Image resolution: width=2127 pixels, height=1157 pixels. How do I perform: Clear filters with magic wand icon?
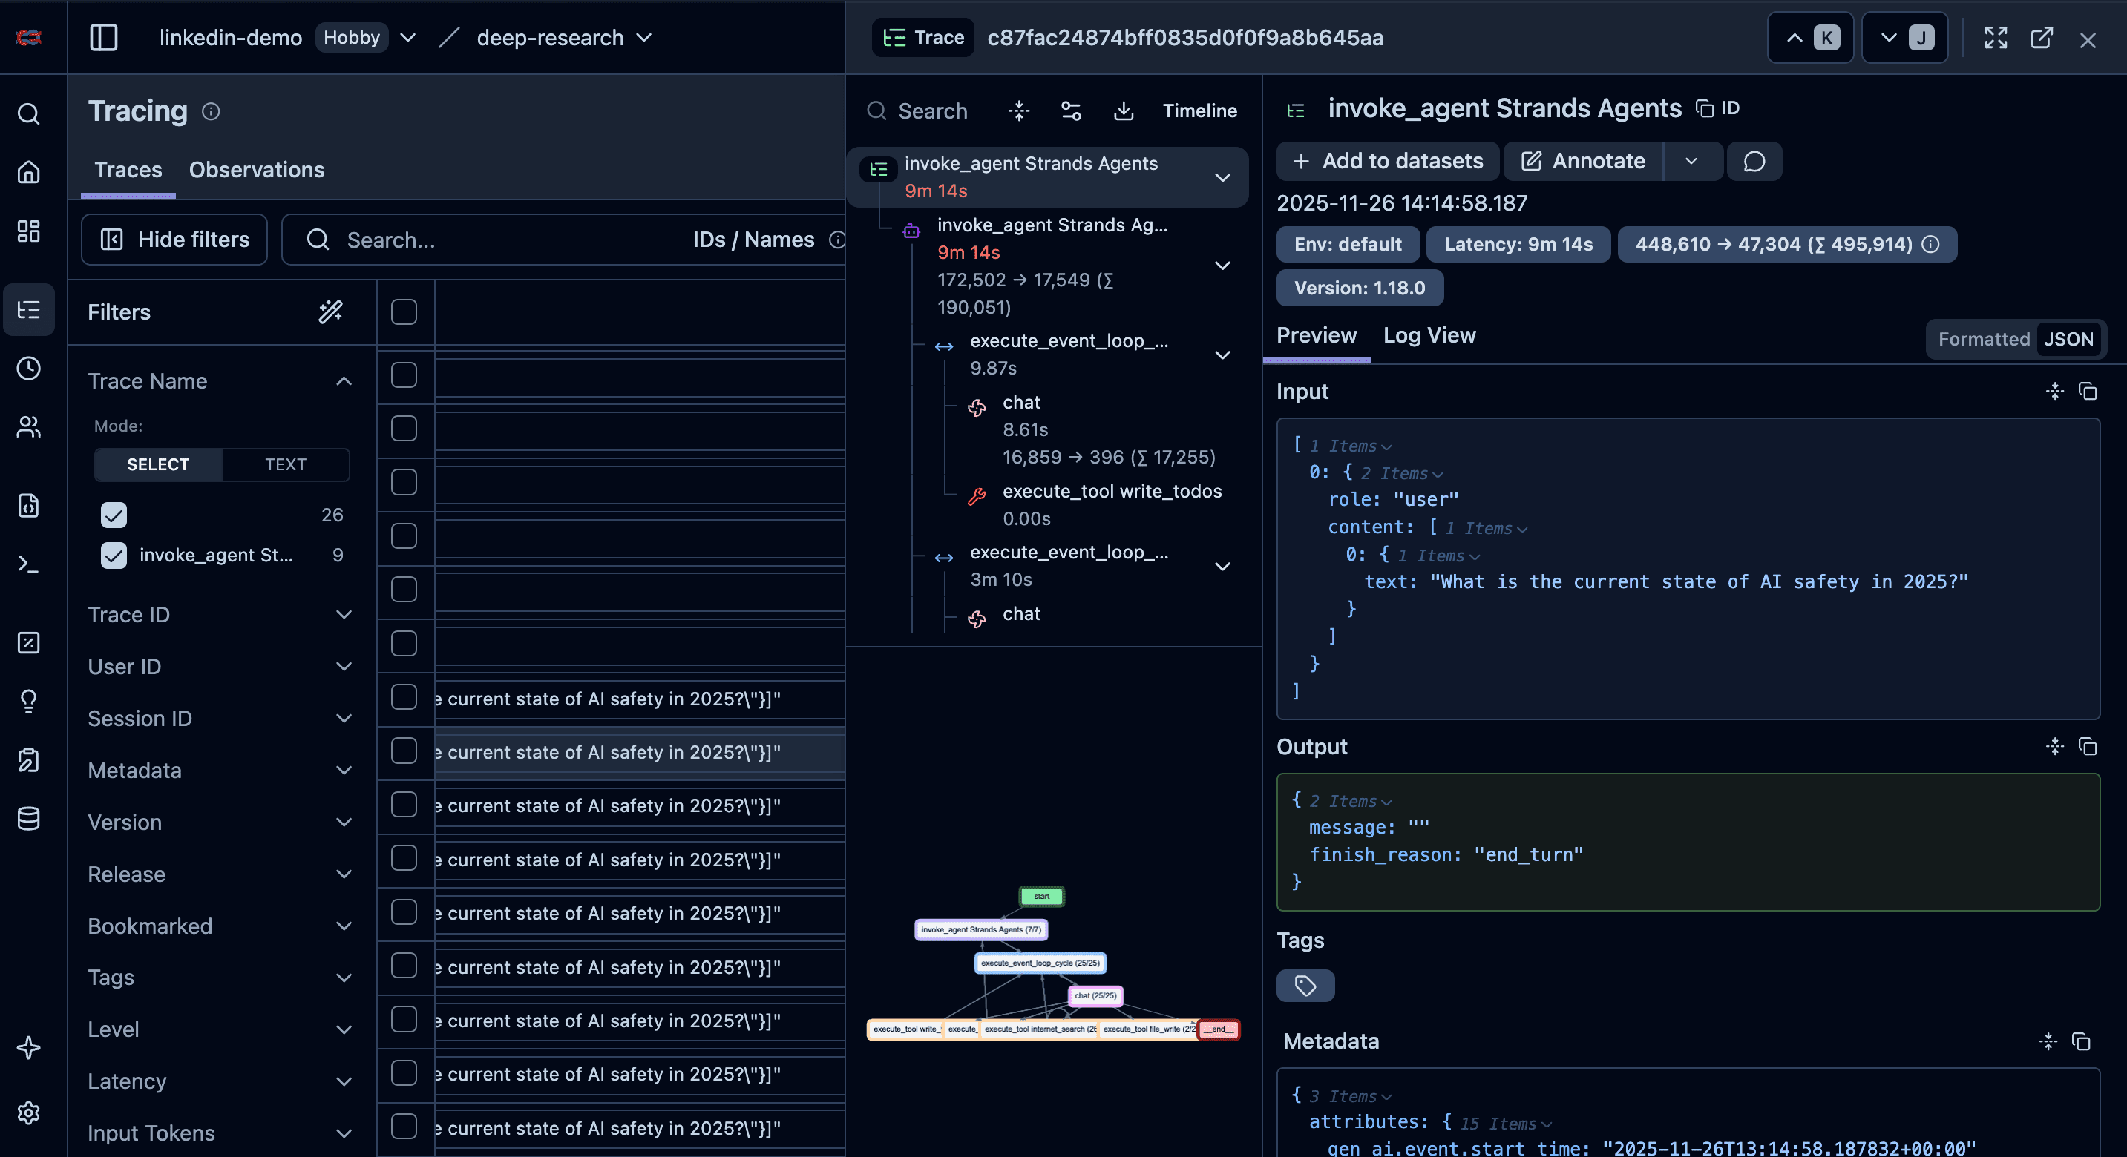(330, 312)
